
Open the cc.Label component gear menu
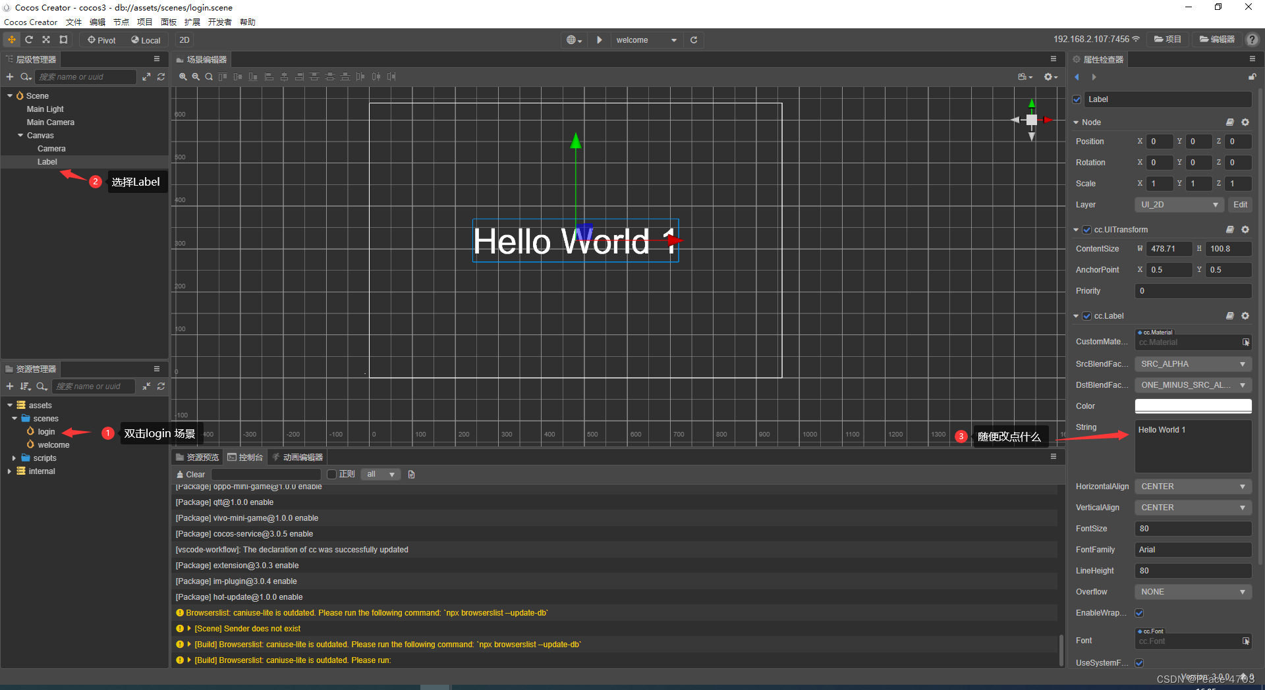1245,316
